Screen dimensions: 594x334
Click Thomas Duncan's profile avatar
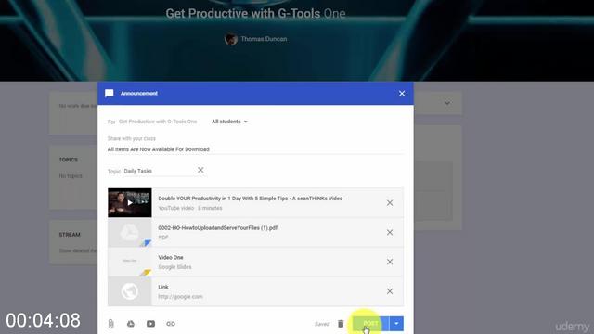tap(231, 39)
